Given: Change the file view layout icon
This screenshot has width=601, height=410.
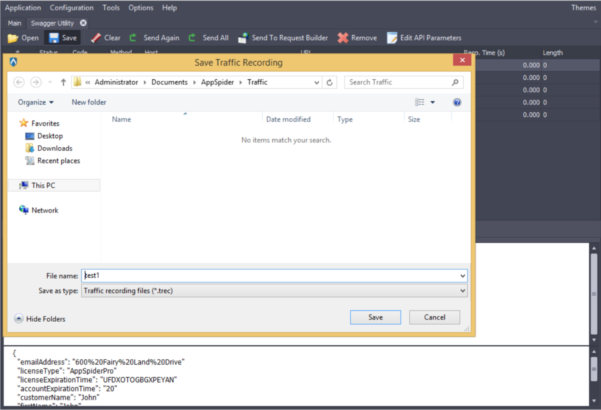Looking at the screenshot, I should click(419, 102).
